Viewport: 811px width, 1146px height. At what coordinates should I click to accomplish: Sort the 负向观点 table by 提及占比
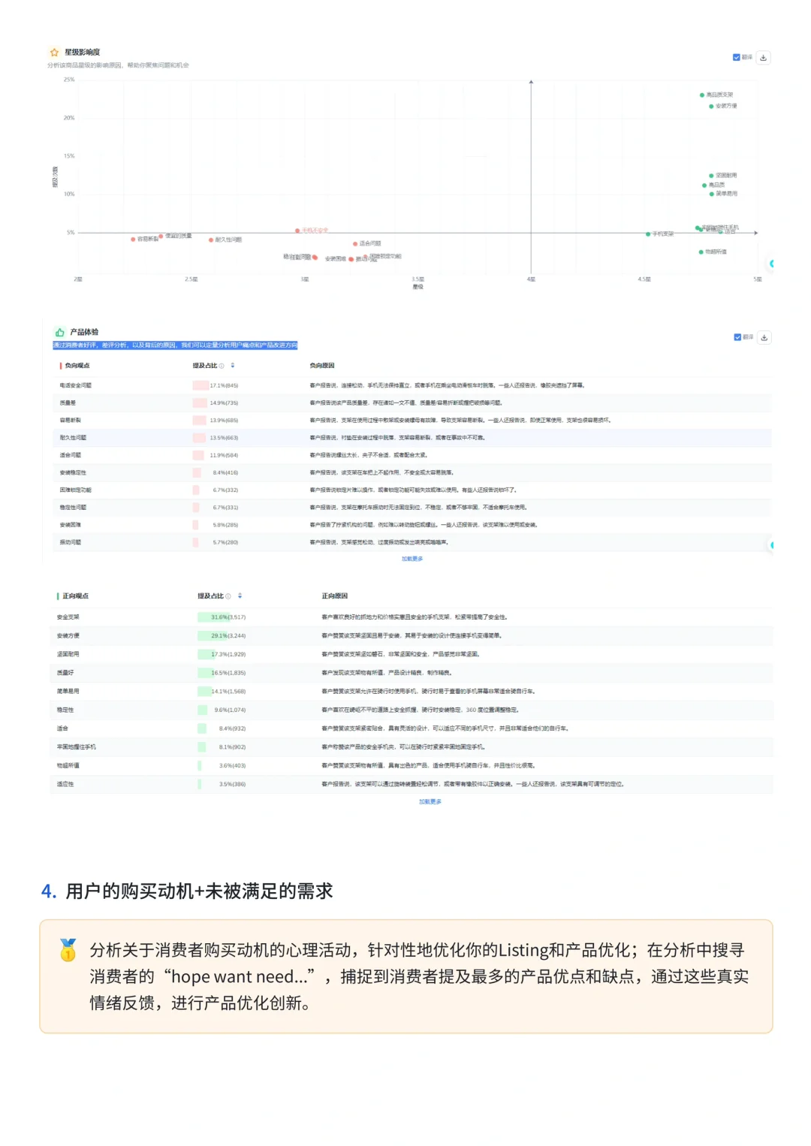coord(233,366)
